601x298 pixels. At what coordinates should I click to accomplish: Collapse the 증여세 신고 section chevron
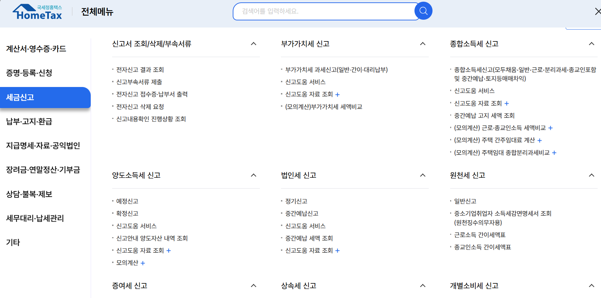253,286
